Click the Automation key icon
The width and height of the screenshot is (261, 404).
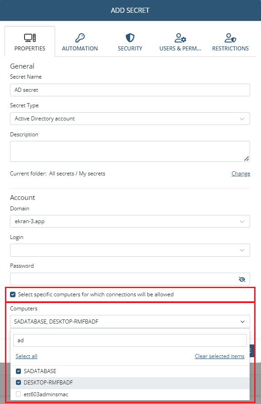80,38
